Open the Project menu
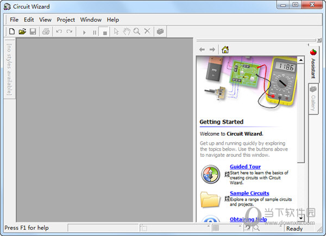This screenshot has width=326, height=236. [66, 20]
